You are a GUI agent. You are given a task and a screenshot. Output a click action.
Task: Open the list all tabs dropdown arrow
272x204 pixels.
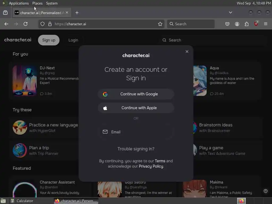tap(230, 12)
